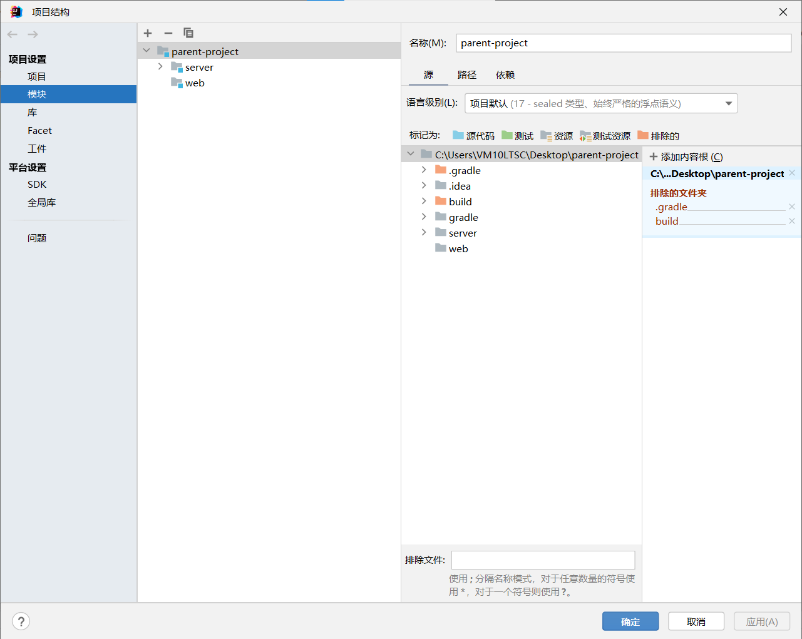Image resolution: width=802 pixels, height=639 pixels.
Task: Click the add module plus icon
Action: tap(148, 33)
